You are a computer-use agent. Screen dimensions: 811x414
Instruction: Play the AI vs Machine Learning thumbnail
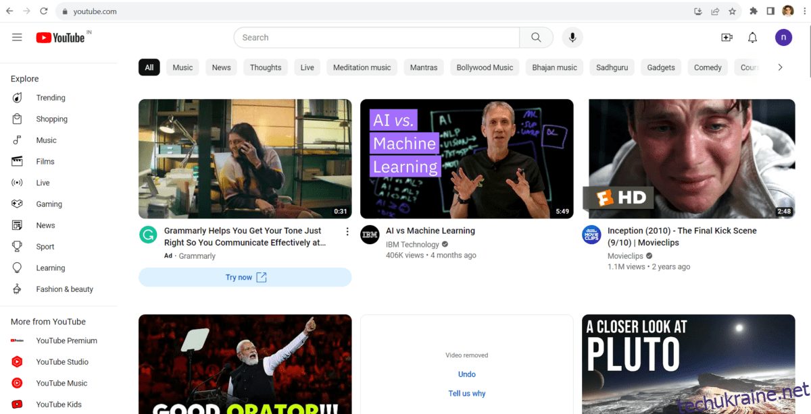click(467, 159)
